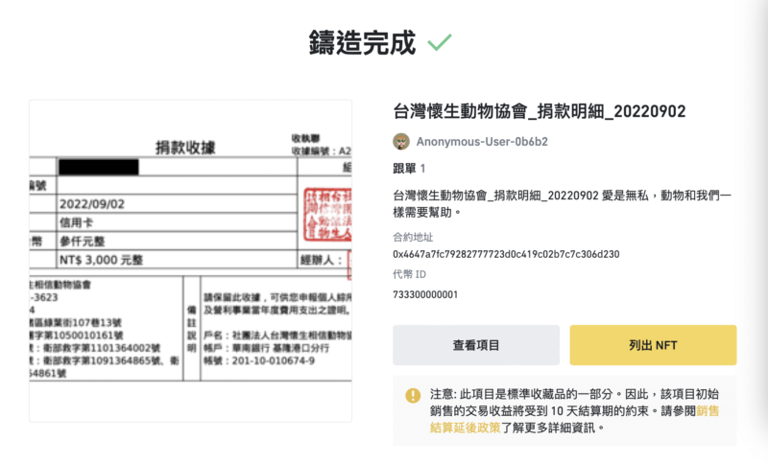This screenshot has height=463, width=768.
Task: Click the blacked-out name field on receipt
Action: 99,167
